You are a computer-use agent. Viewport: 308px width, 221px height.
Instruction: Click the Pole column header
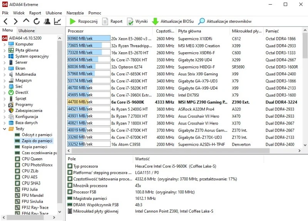pyautogui.click(x=100, y=159)
